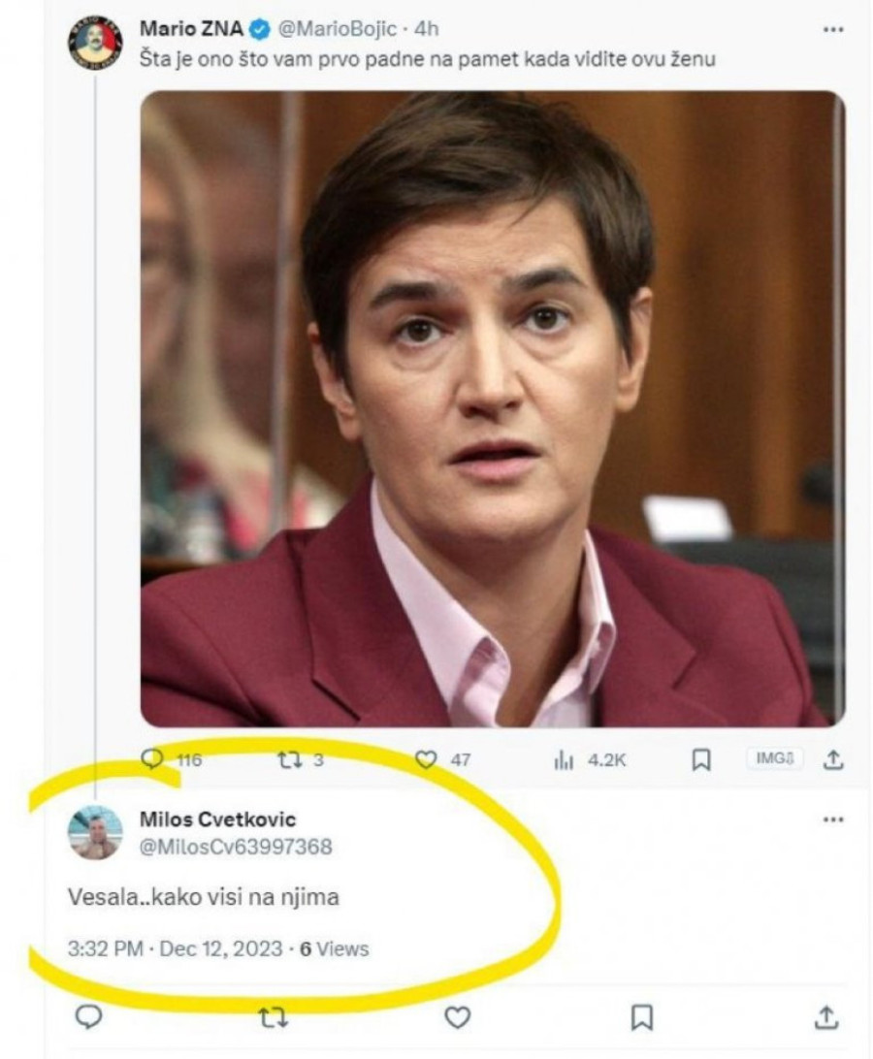873x1059 pixels.
Task: Click the share icon on Milos Cvetkovic's reply
Action: click(x=827, y=1015)
